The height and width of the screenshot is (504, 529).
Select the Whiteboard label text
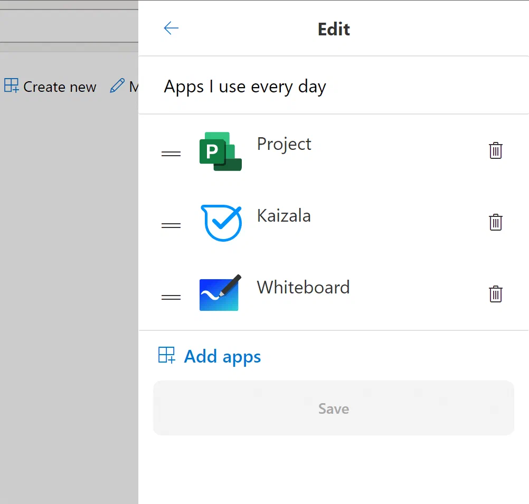[303, 287]
